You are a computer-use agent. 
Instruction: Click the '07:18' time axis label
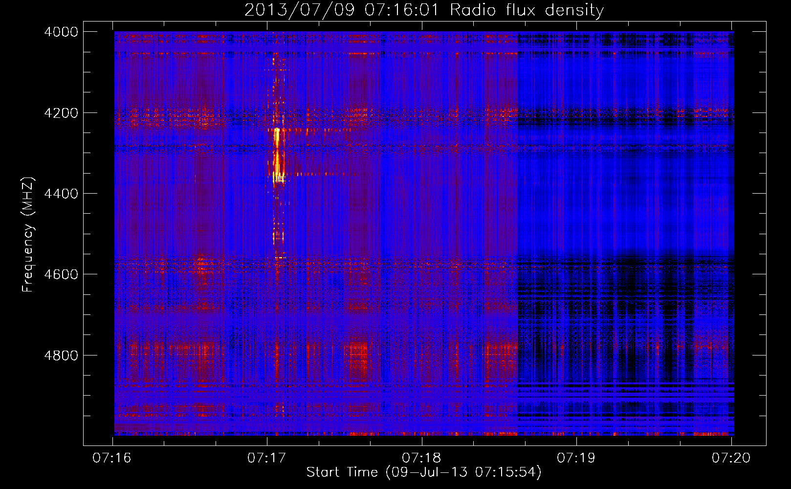(421, 458)
